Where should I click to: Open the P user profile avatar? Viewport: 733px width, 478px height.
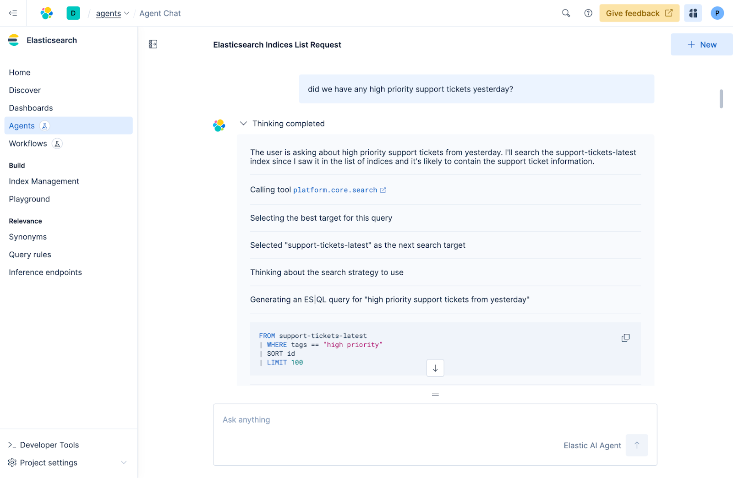pyautogui.click(x=717, y=13)
